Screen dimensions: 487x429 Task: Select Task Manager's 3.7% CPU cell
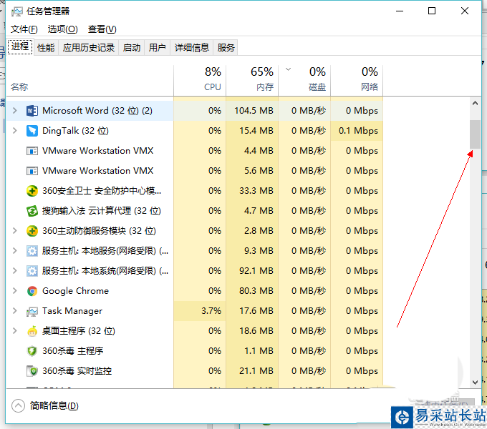[200, 311]
